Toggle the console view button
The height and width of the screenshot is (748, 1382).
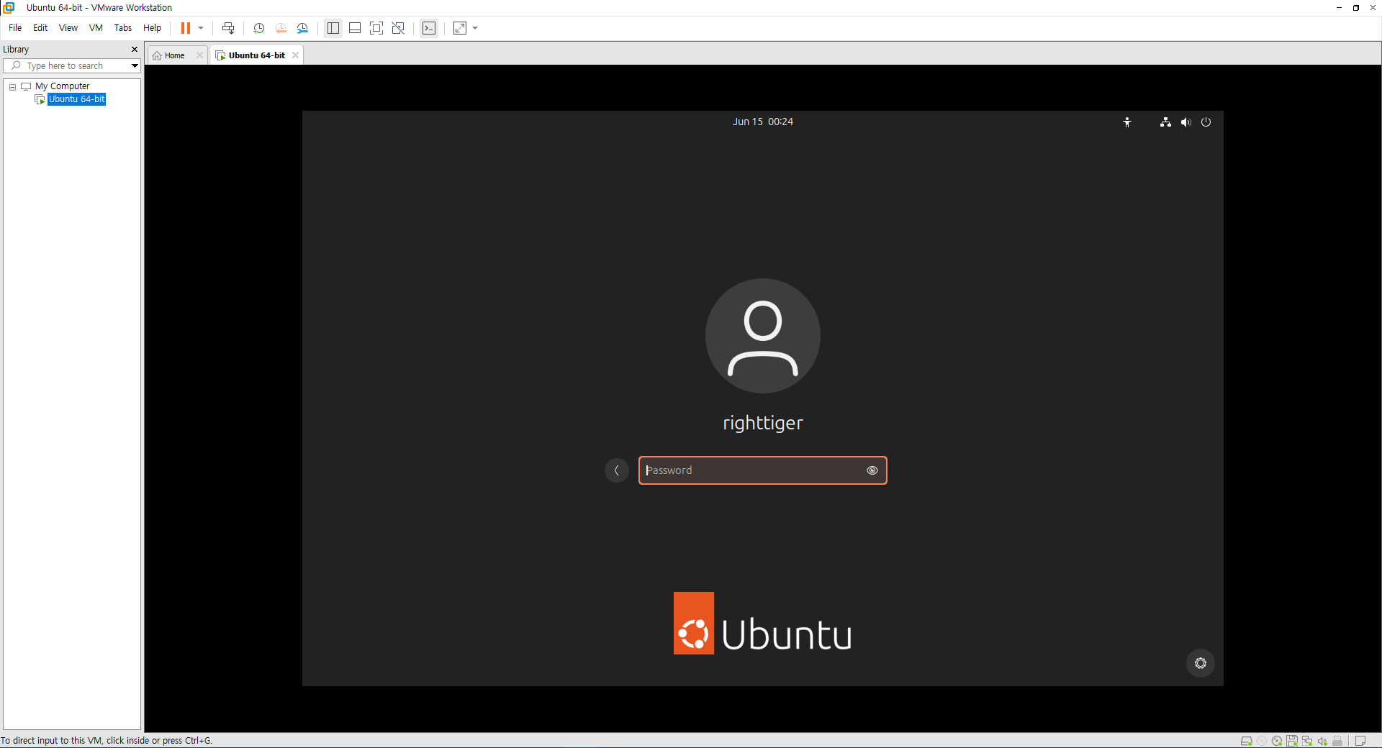(x=429, y=28)
